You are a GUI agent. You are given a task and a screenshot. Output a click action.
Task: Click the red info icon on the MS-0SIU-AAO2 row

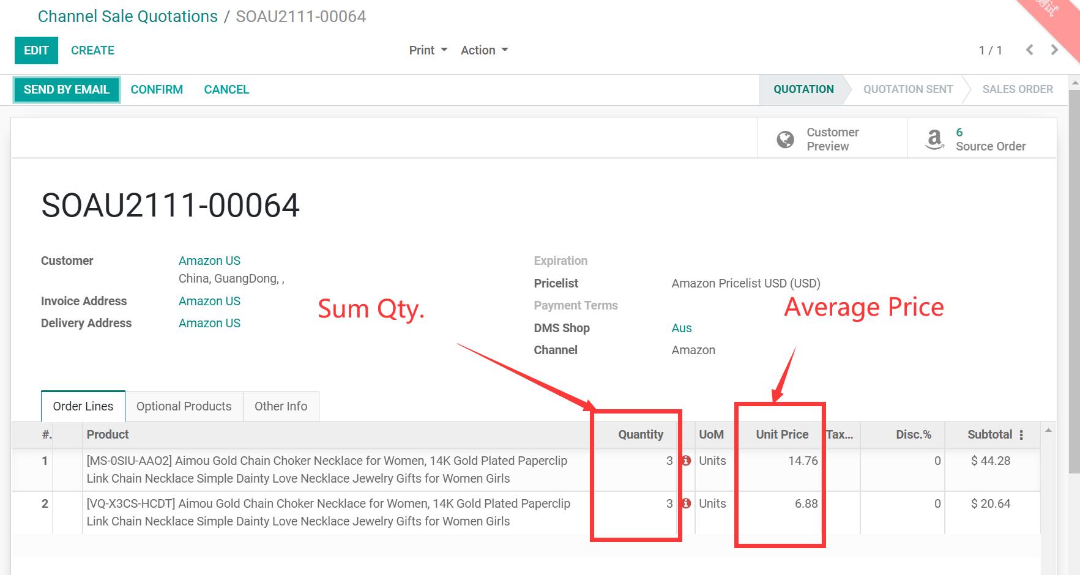[686, 461]
